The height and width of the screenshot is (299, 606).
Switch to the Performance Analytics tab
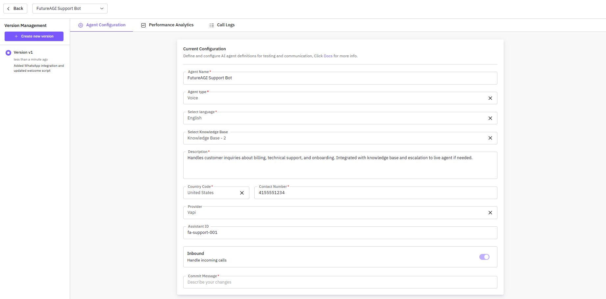(x=167, y=25)
